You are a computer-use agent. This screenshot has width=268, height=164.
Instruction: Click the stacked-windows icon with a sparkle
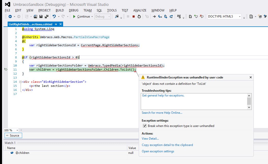pyautogui.click(x=260, y=17)
